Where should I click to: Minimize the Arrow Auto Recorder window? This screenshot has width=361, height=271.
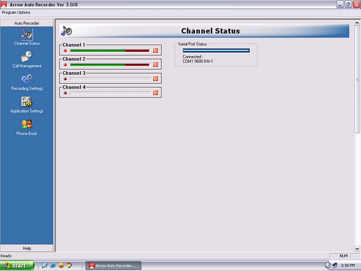(340, 4)
